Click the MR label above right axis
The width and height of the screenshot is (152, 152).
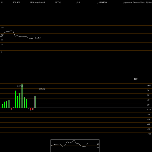point(136,79)
